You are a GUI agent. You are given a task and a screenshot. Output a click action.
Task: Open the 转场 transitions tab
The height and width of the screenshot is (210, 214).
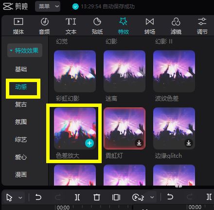[x=150, y=26]
